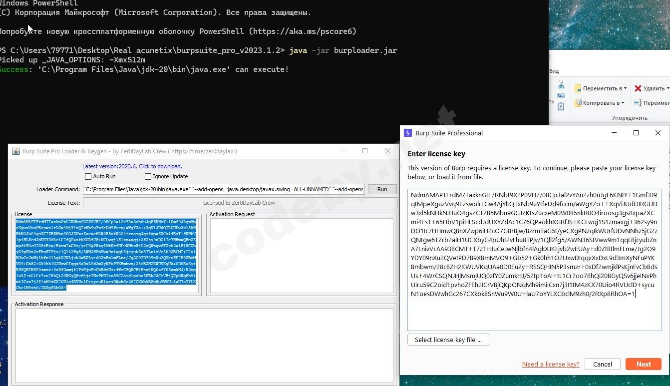Click the Java icon in the Keygen title bar
The height and width of the screenshot is (386, 670).
[x=16, y=151]
